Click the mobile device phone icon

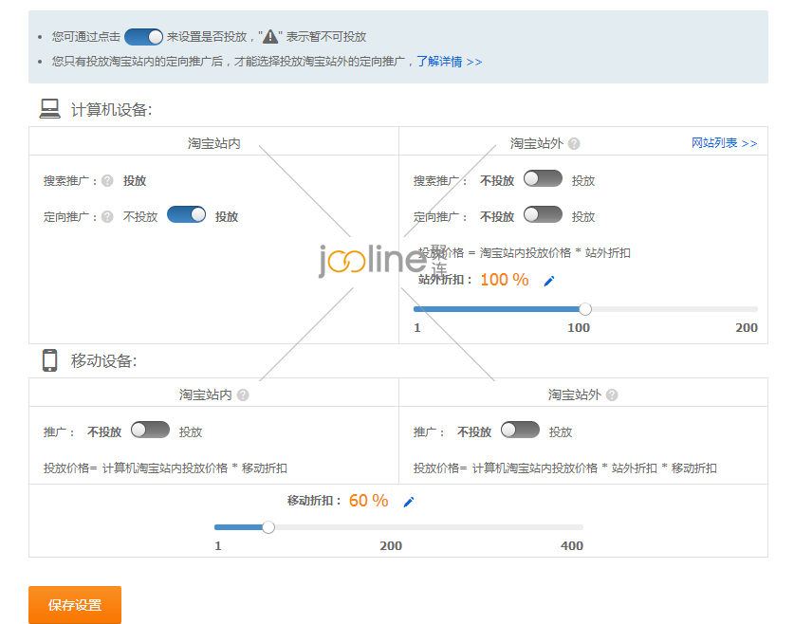pyautogui.click(x=49, y=360)
